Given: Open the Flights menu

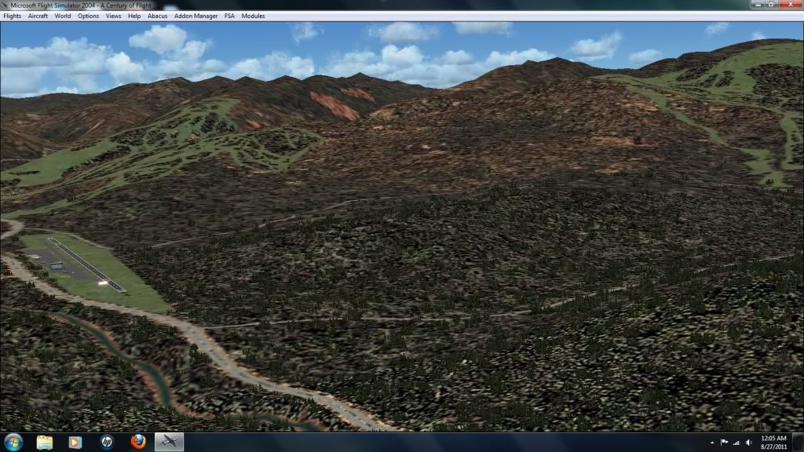Looking at the screenshot, I should click(x=13, y=16).
